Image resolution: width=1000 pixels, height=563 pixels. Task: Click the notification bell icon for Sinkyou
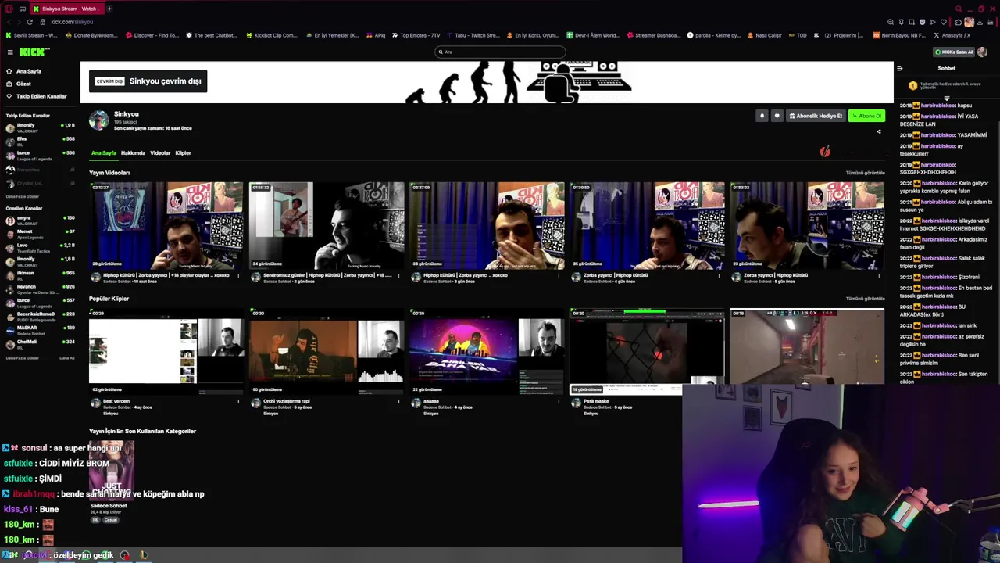click(762, 116)
